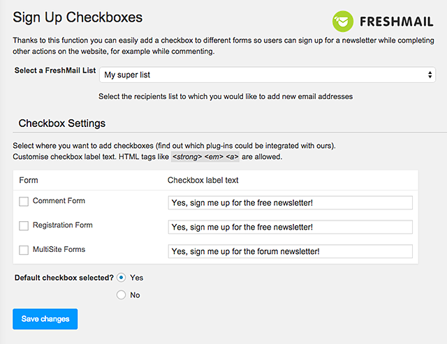Click the Checkbox label text column header

(x=203, y=180)
